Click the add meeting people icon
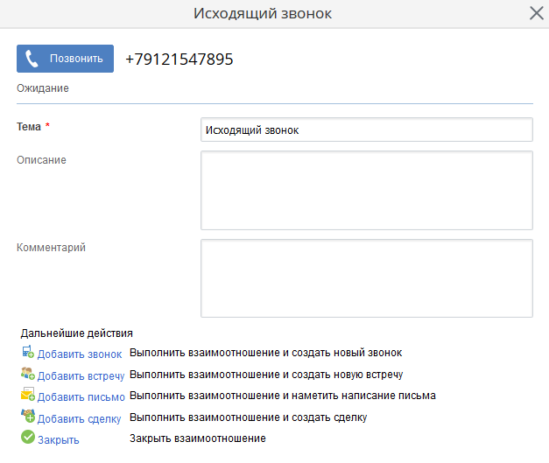 [x=27, y=374]
